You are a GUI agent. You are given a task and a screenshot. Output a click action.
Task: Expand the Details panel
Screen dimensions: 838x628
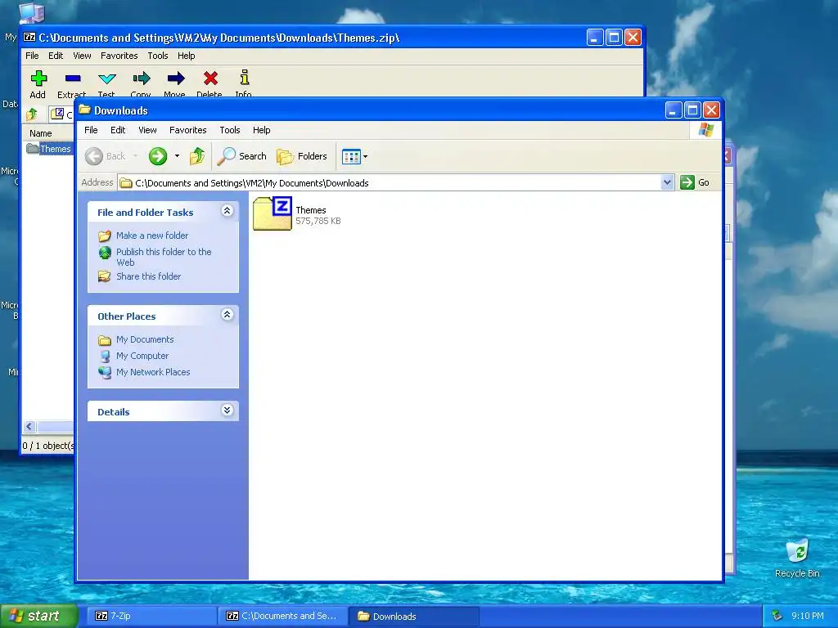click(x=228, y=410)
